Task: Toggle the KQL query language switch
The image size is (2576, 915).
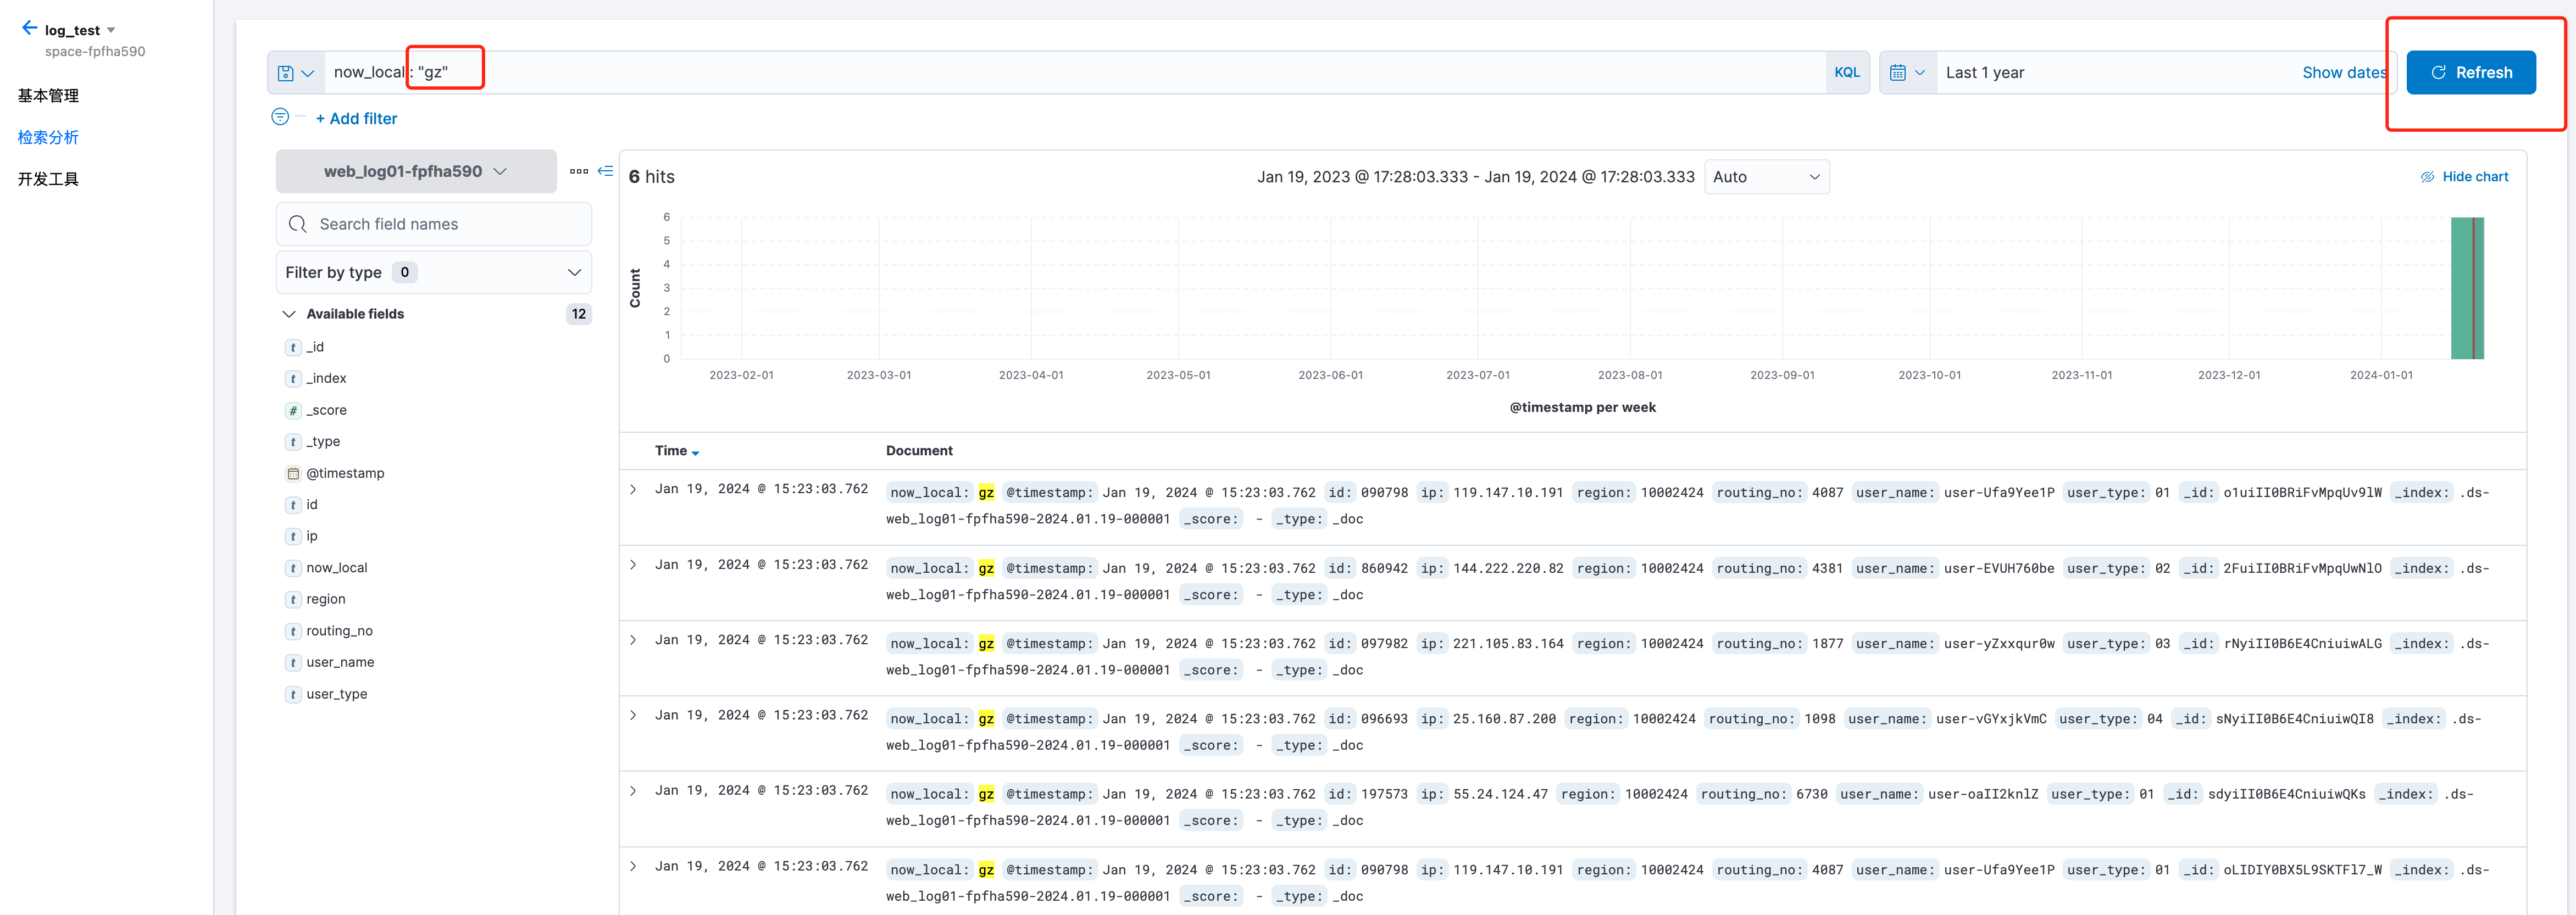Action: click(1846, 73)
